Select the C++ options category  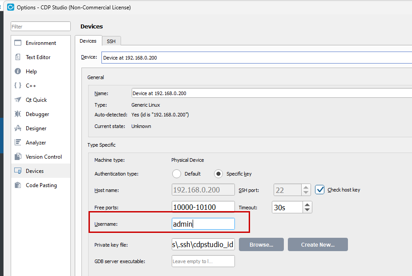tap(41, 85)
